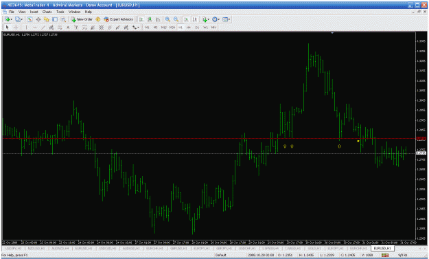Expand the Periods dropdown arrow
The image size is (429, 259).
click(219, 19)
